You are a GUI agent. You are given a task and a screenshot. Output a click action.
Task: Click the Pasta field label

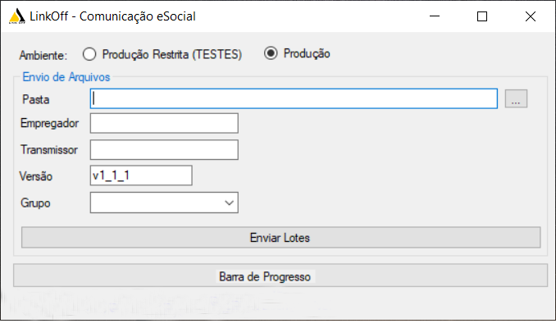(x=36, y=99)
